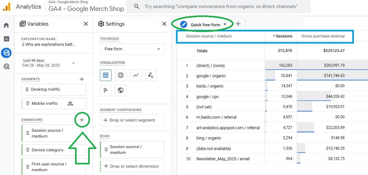Add a new exploration tab
The width and height of the screenshot is (368, 175).
(x=238, y=24)
